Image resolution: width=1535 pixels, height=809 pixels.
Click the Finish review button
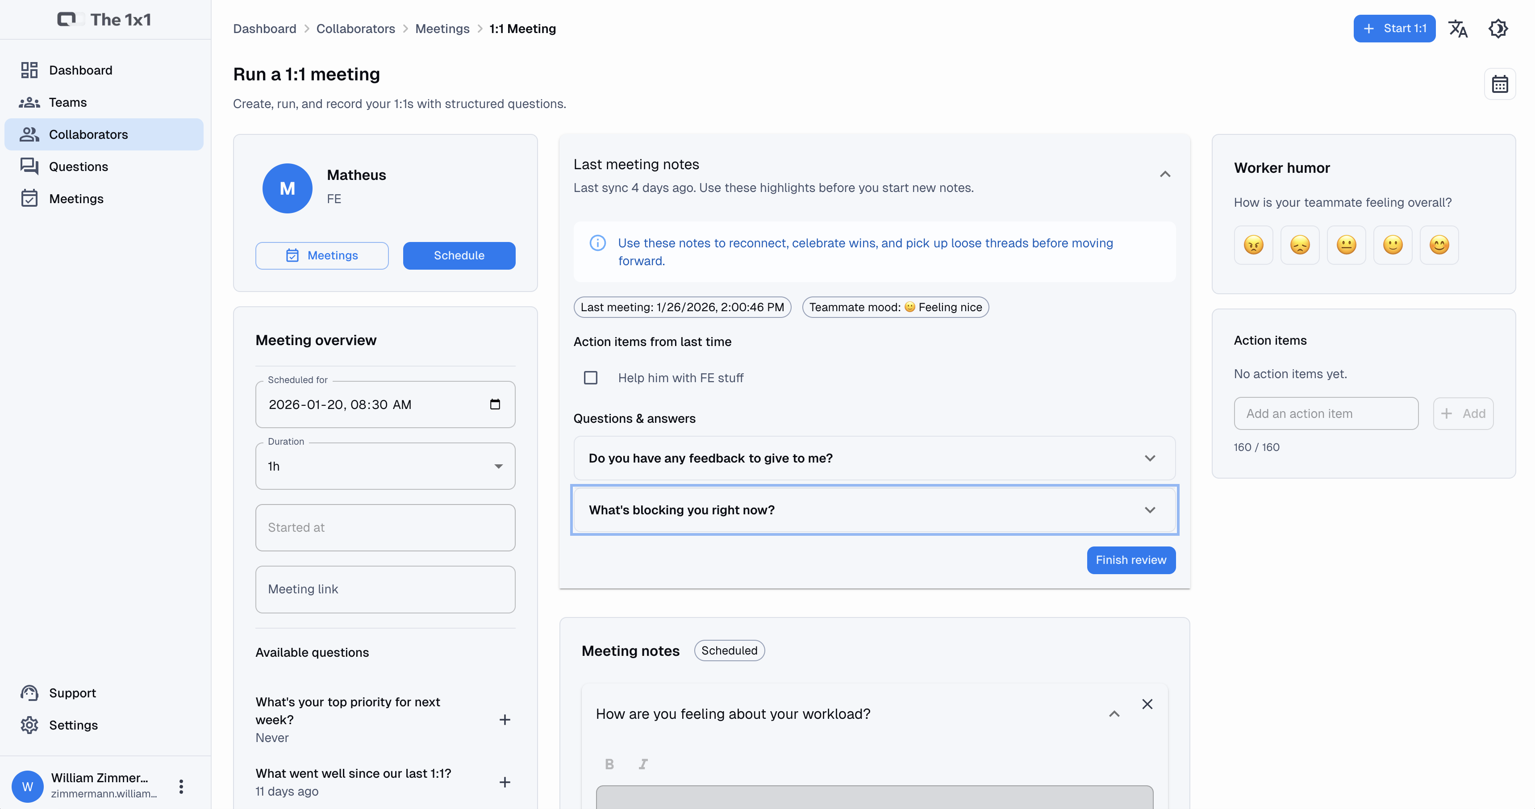1130,560
